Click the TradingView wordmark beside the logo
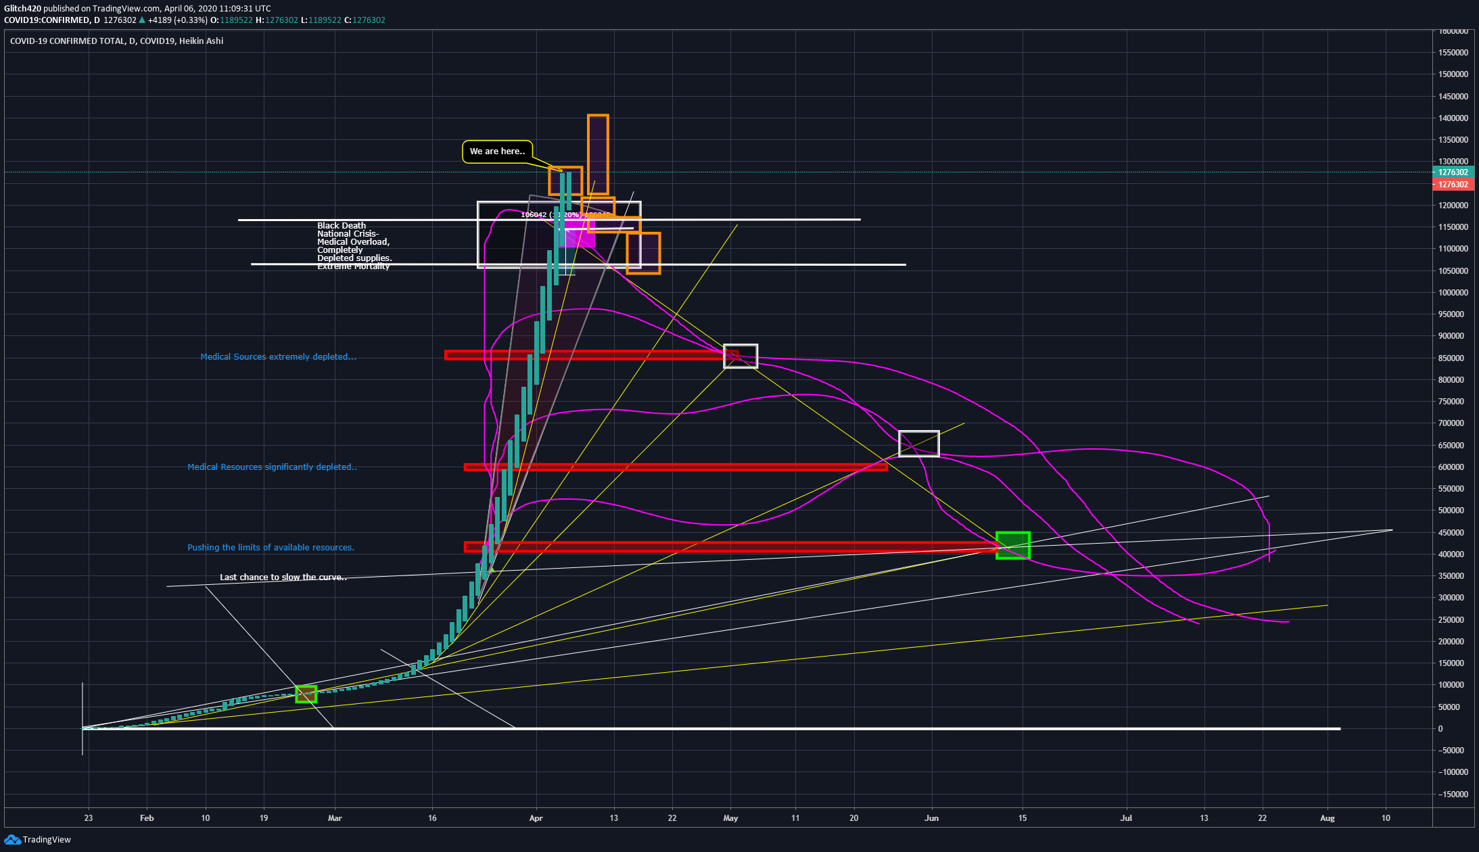 (x=47, y=839)
